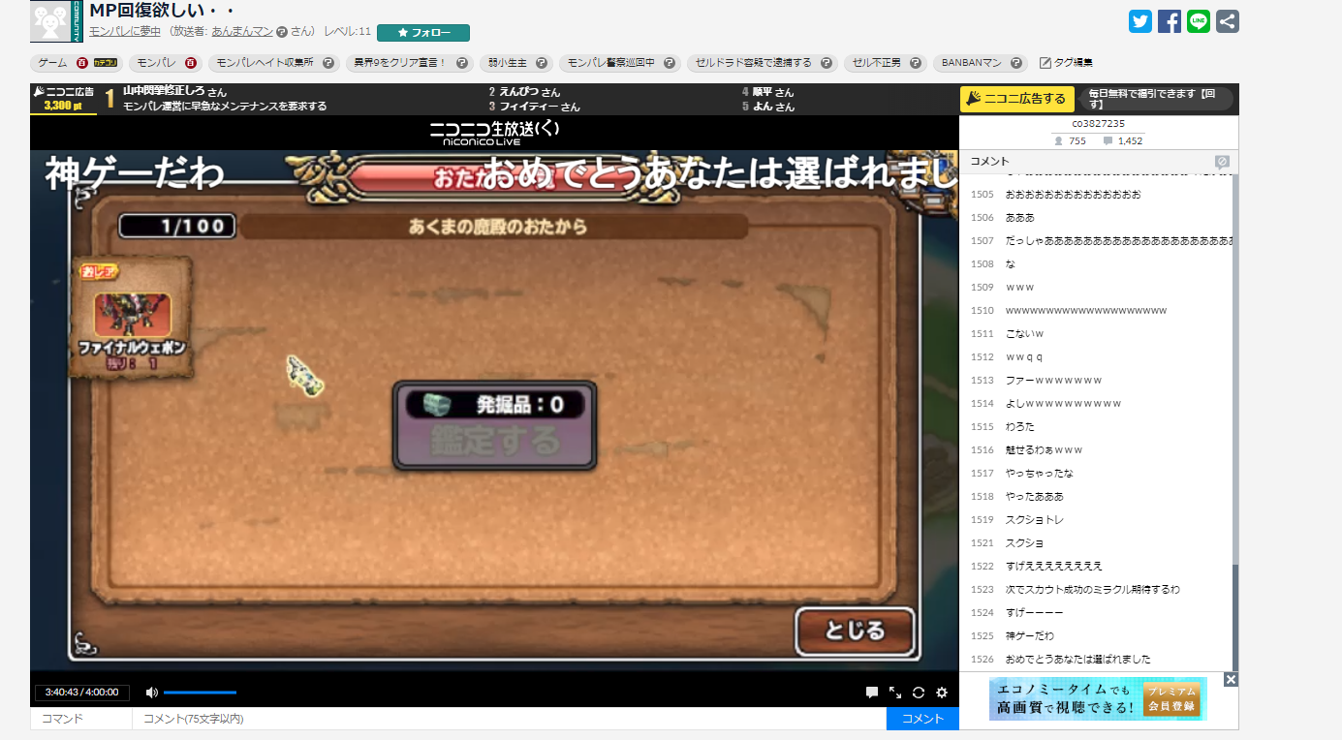
Task: Open the ゲーム tag
Action: (x=52, y=63)
